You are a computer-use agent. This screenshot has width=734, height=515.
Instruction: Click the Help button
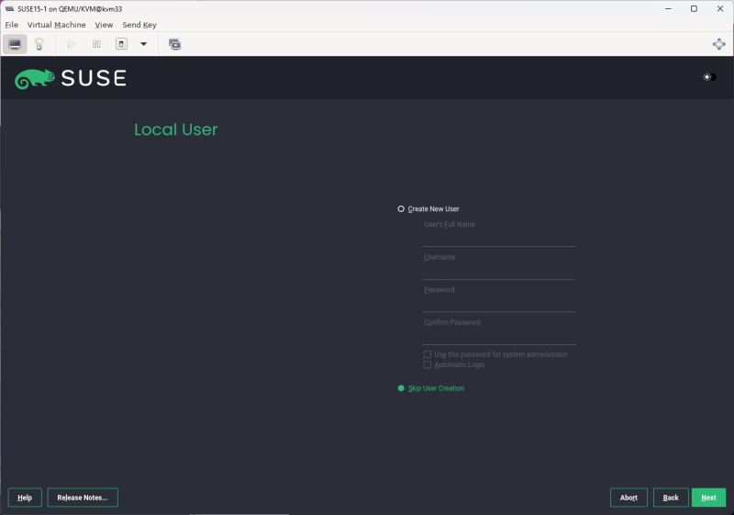tap(25, 498)
